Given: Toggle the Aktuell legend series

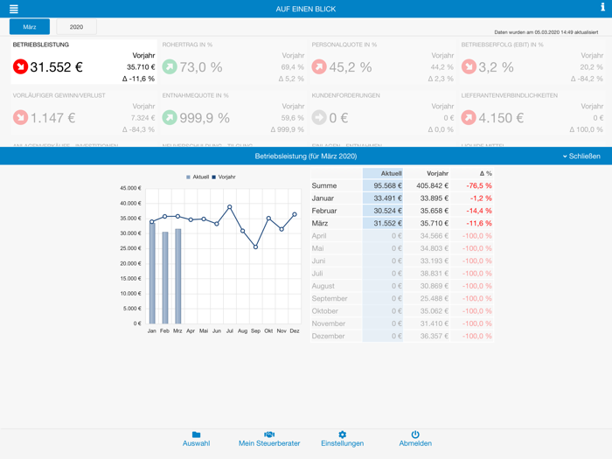Looking at the screenshot, I should (198, 177).
